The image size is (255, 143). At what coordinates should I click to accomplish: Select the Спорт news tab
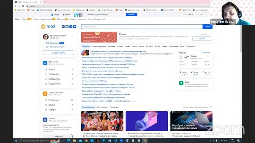pos(120,46)
